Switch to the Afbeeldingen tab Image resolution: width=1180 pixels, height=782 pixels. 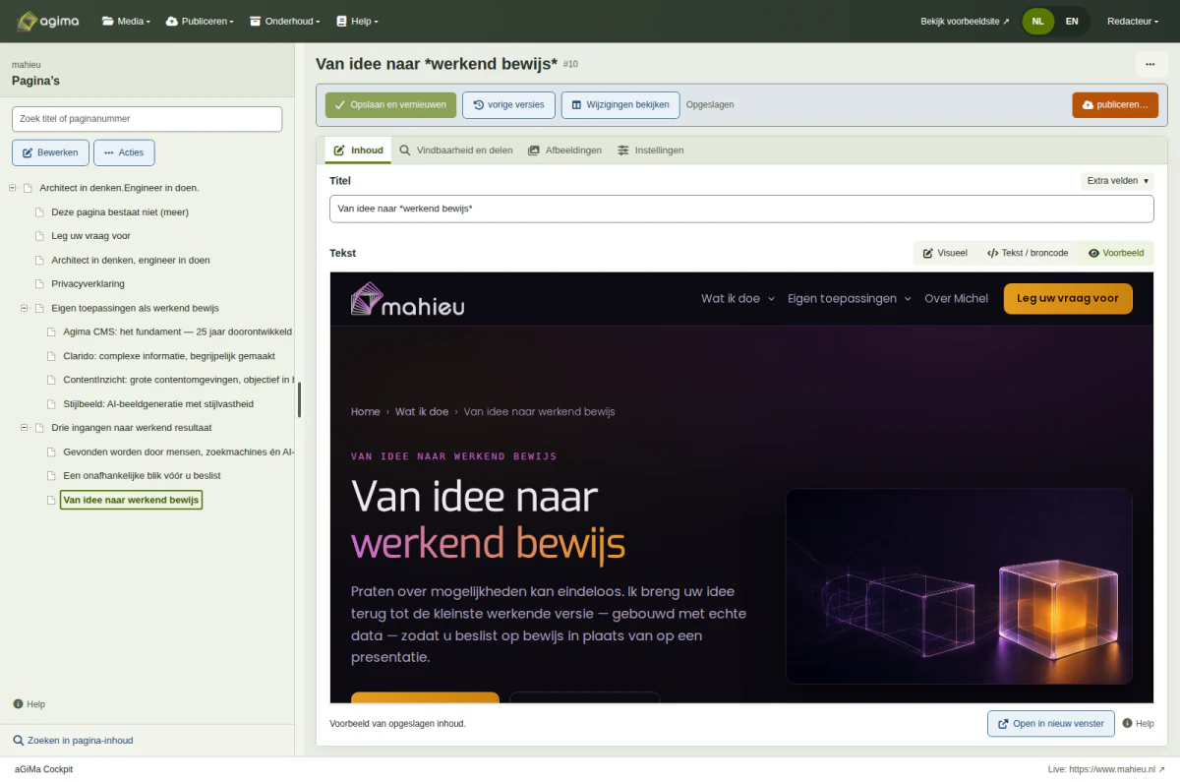(564, 150)
